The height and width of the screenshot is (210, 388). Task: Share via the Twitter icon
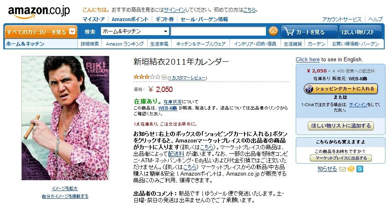[360, 169]
